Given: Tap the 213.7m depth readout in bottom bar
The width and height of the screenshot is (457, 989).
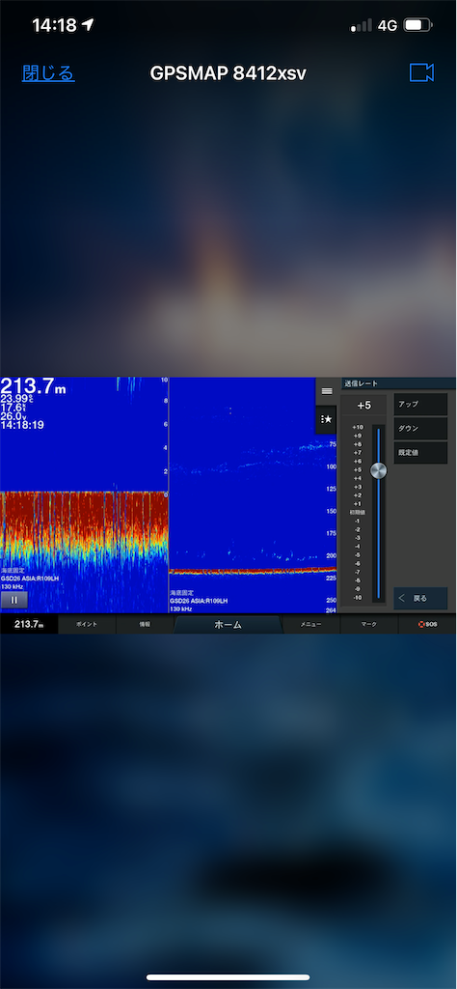Looking at the screenshot, I should tap(29, 625).
